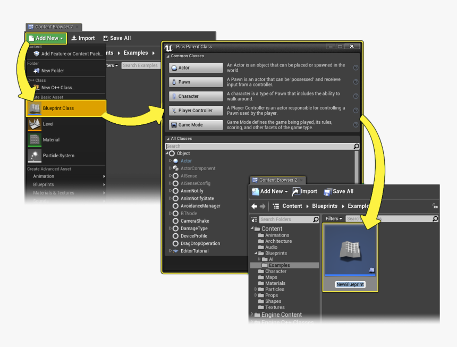Screen dimensions: 457x347
Task: Expand the Props folder arrow
Action: 256,295
